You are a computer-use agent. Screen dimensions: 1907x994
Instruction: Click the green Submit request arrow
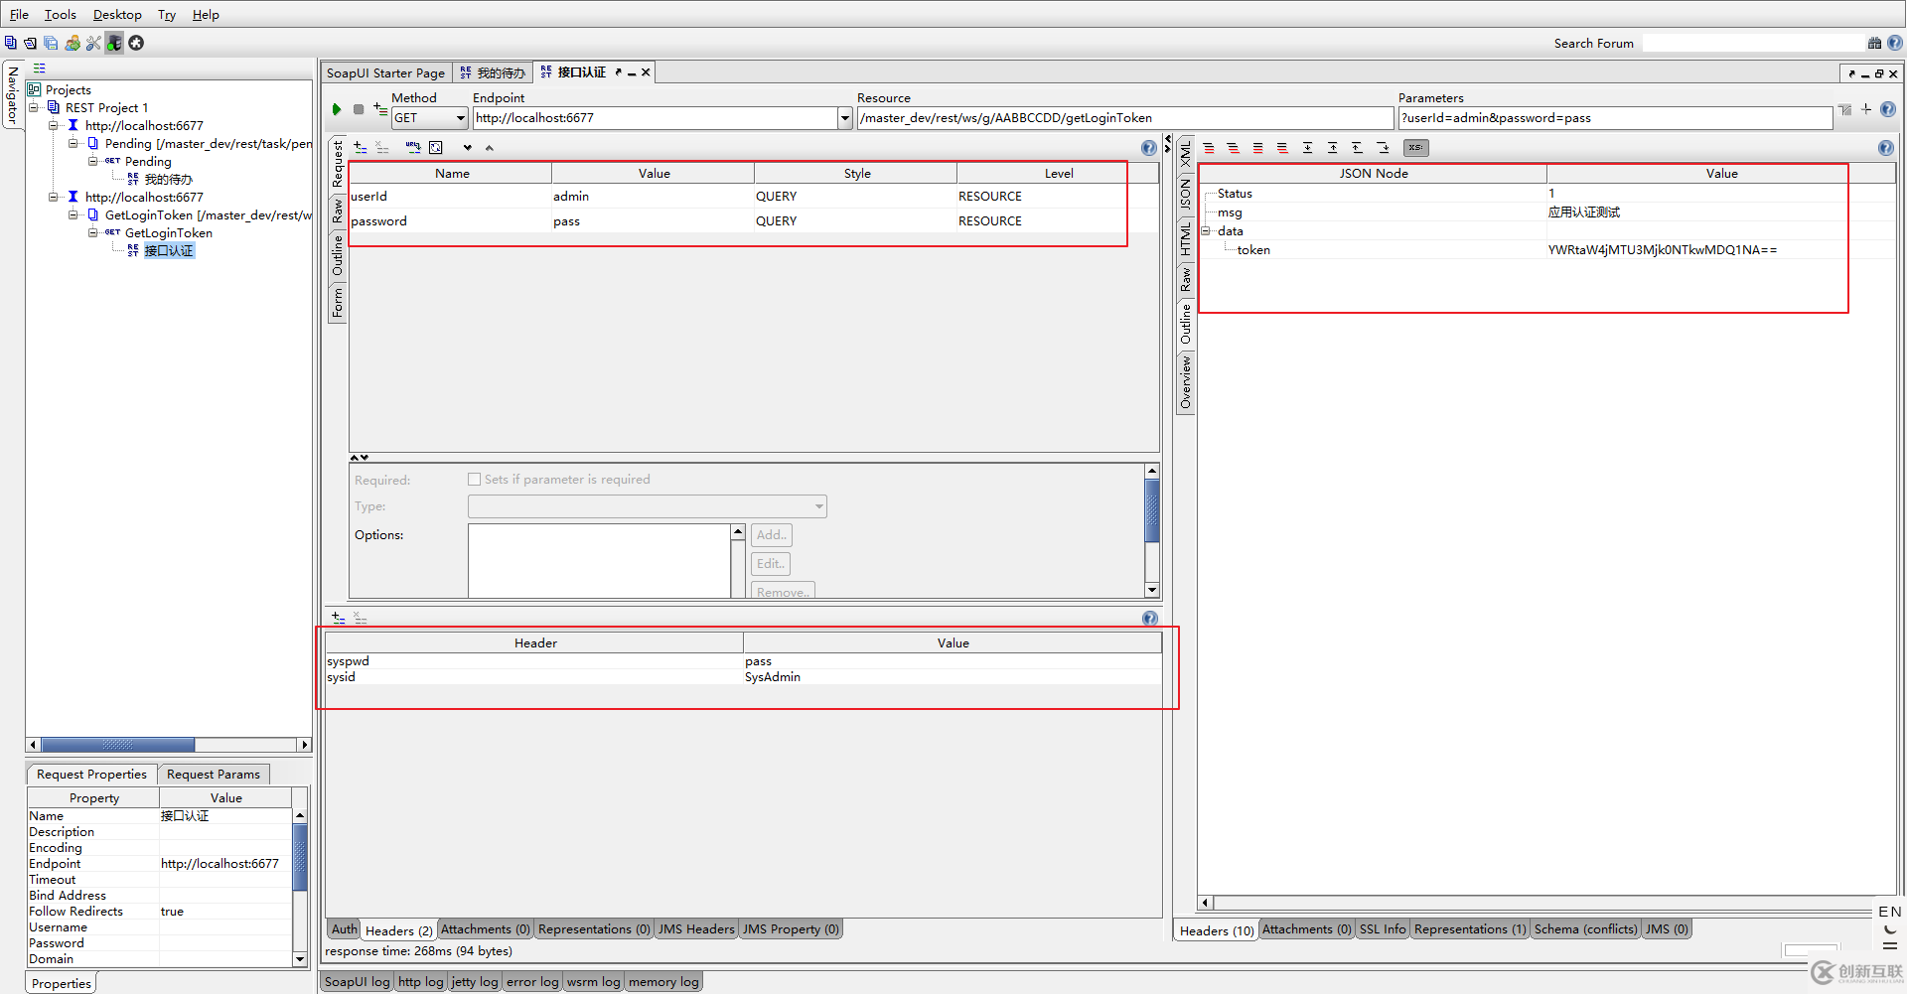point(337,109)
